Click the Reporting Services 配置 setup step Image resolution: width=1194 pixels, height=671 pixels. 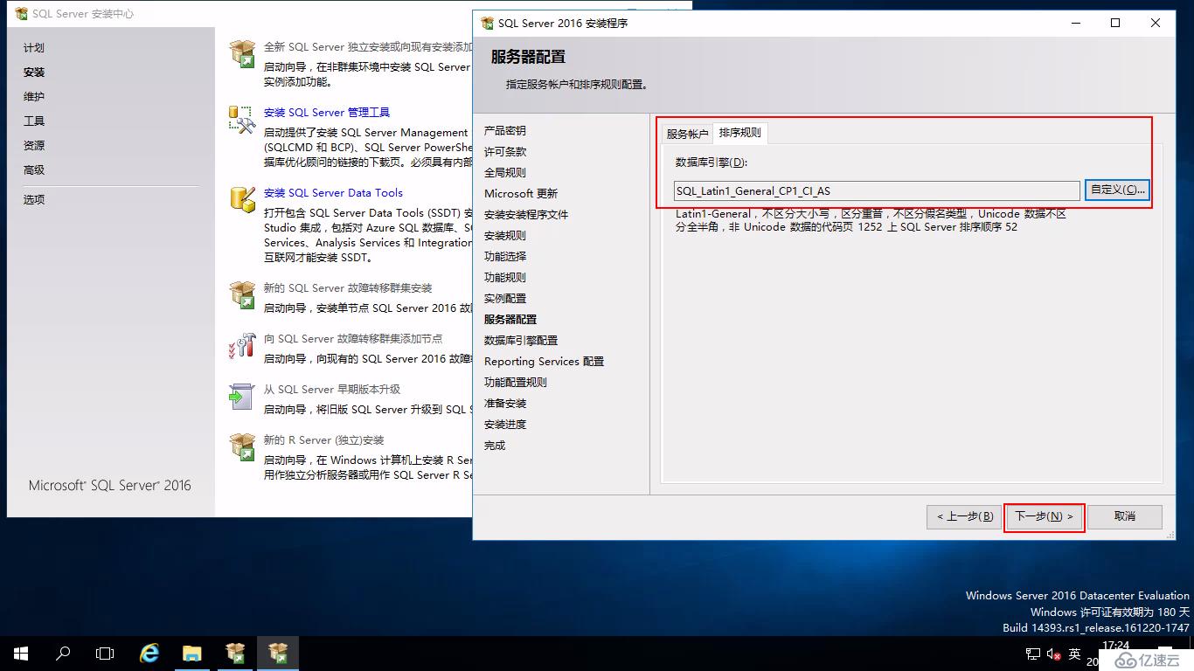pyautogui.click(x=544, y=362)
